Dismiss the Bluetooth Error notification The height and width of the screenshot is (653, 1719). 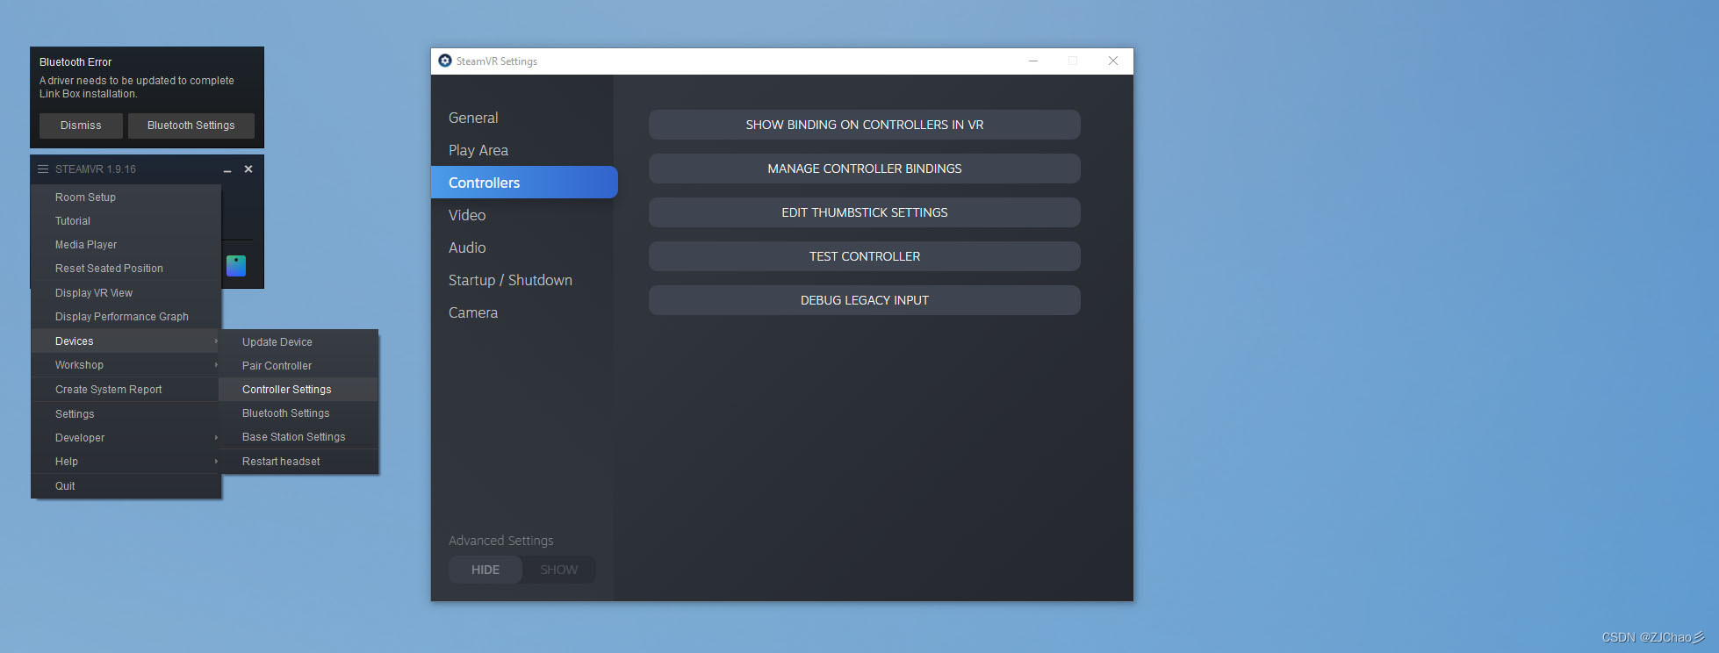coord(81,126)
